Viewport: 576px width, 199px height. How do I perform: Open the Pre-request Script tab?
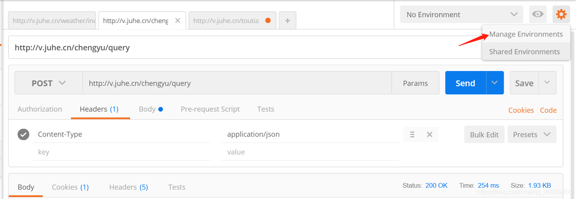[x=210, y=109]
